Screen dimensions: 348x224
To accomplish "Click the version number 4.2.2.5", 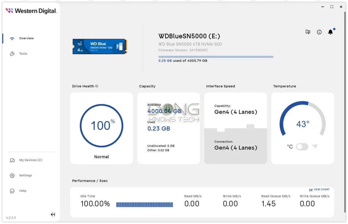I will (11, 218).
